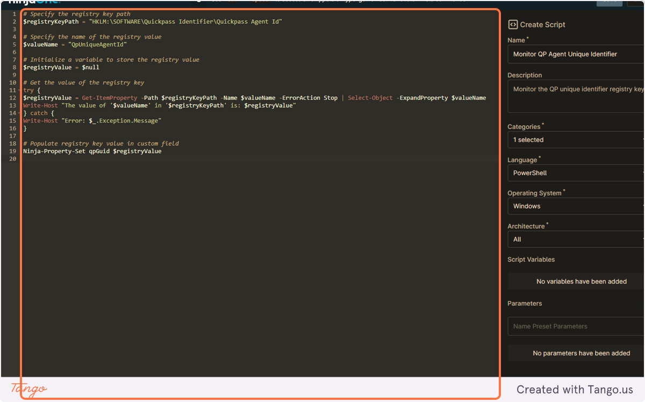Open the Categories dropdown showing 1 selected
The width and height of the screenshot is (645, 402).
(x=576, y=140)
